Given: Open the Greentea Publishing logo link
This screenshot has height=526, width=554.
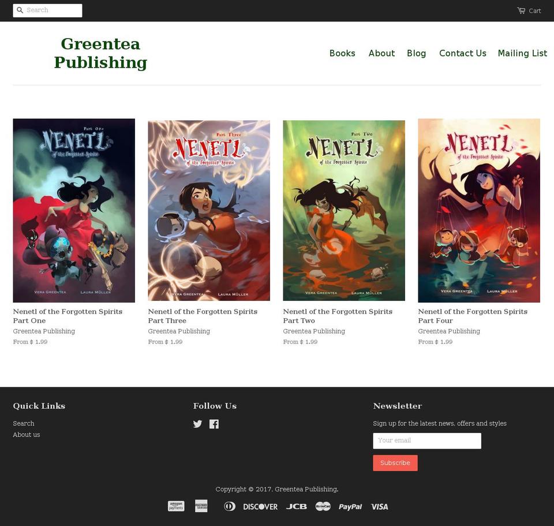Looking at the screenshot, I should pyautogui.click(x=100, y=53).
